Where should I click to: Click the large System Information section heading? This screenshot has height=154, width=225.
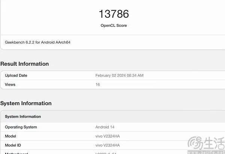pos(26,103)
